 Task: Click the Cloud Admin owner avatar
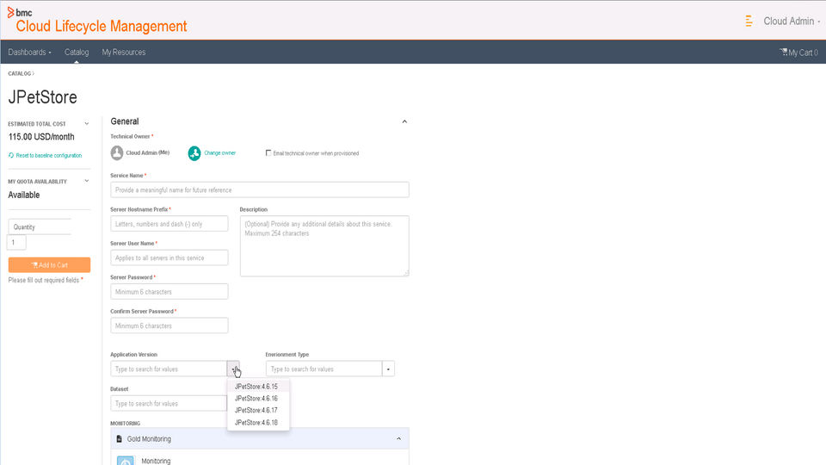117,153
